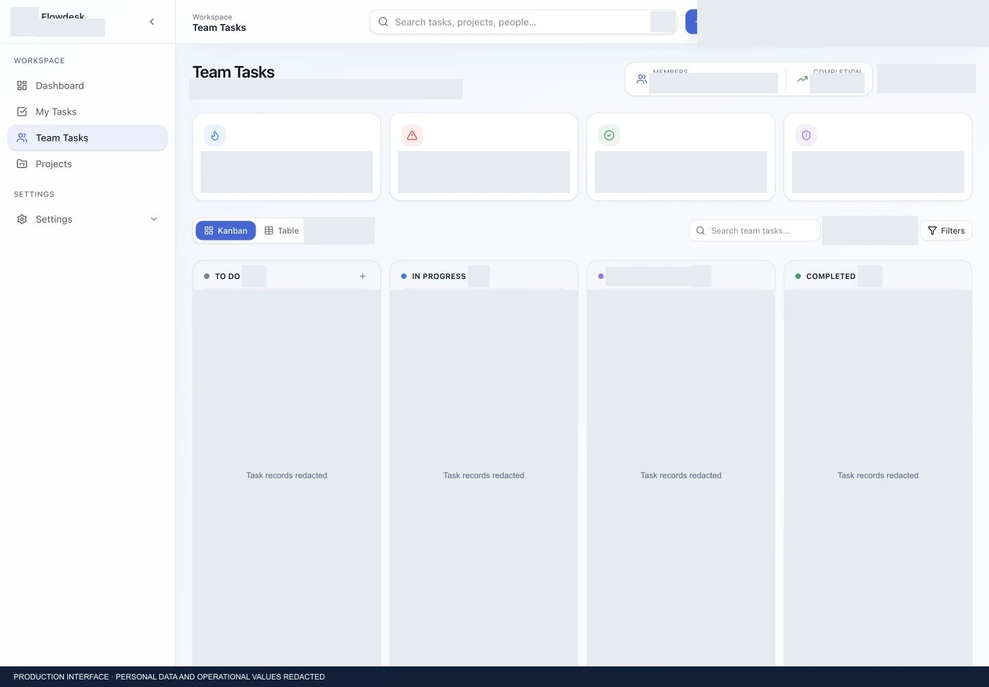Screen dimensions: 989x687
Task: Go to Projects in the sidebar
Action: pos(87,164)
